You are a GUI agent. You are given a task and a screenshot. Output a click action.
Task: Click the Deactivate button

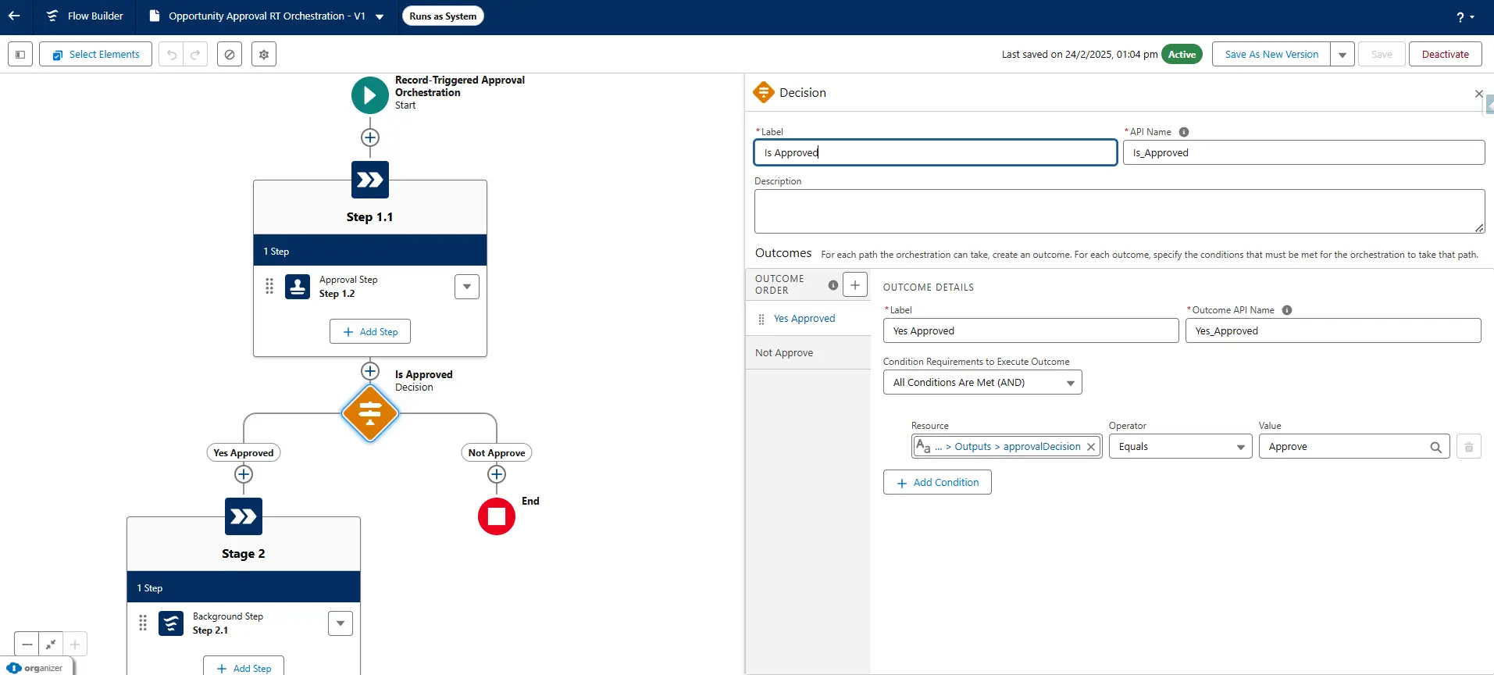tap(1446, 55)
